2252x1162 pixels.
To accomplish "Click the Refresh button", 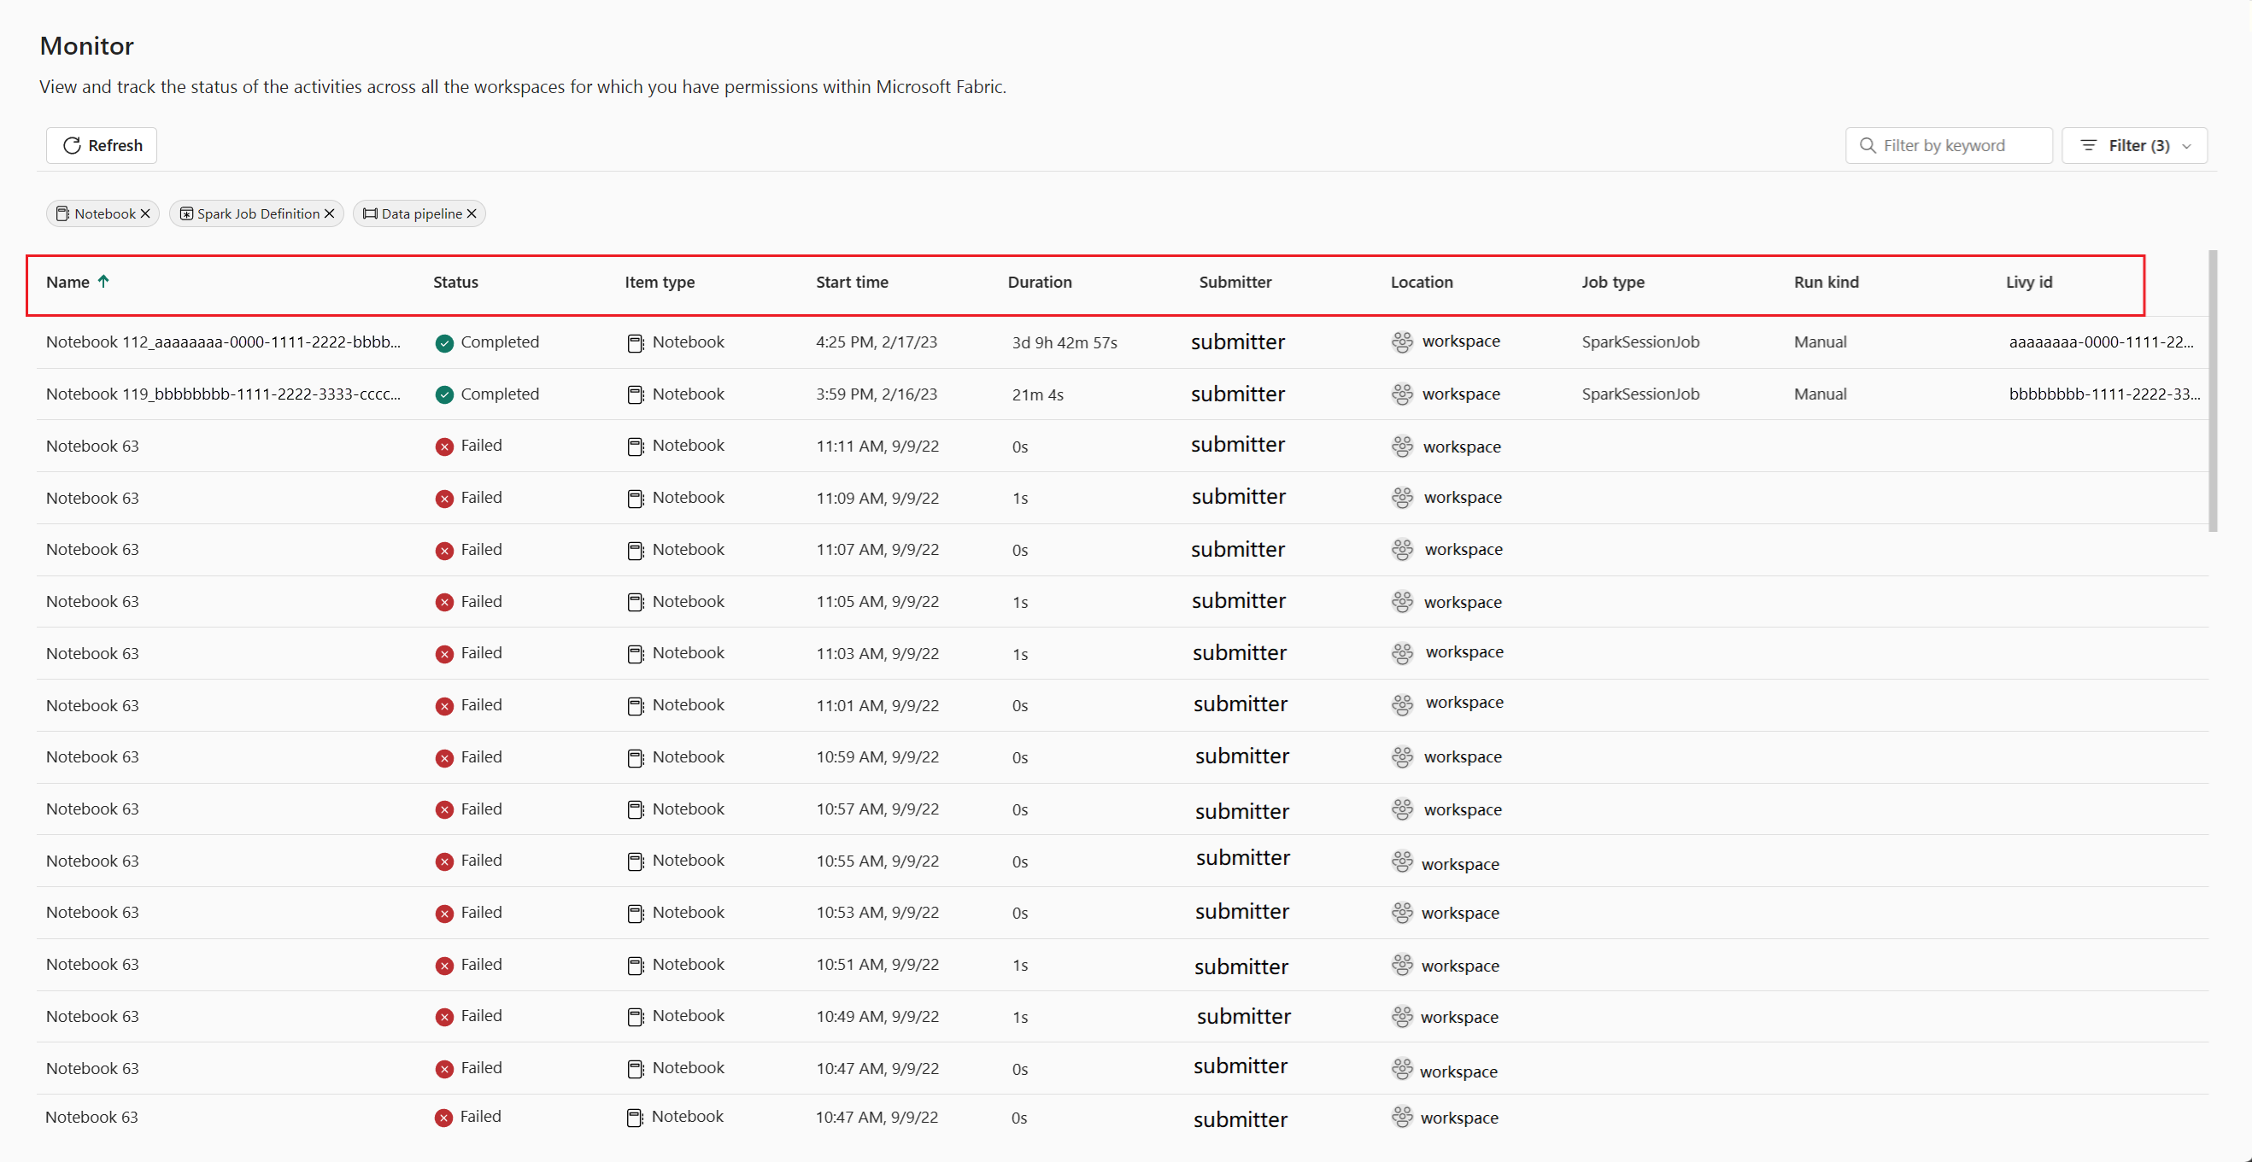I will click(102, 145).
